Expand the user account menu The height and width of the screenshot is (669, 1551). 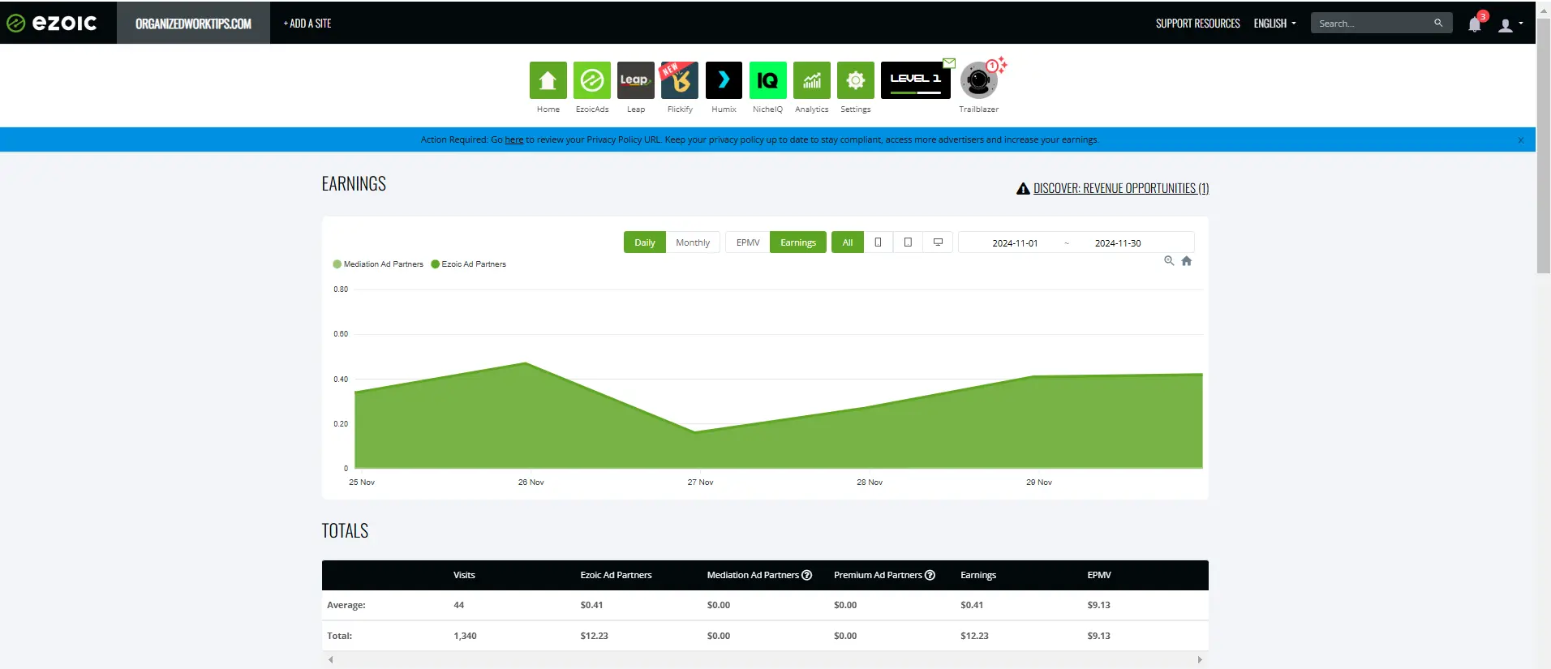coord(1510,24)
